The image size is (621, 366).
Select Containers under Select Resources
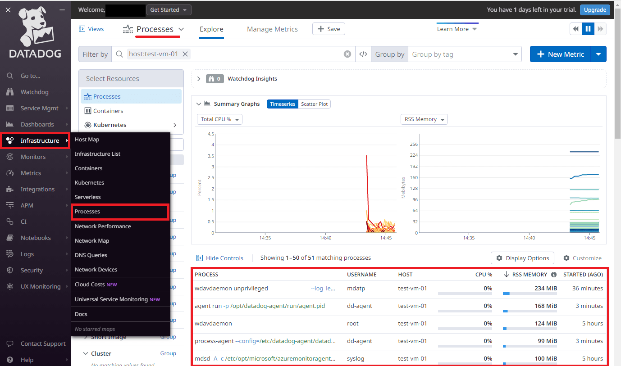coord(131,111)
